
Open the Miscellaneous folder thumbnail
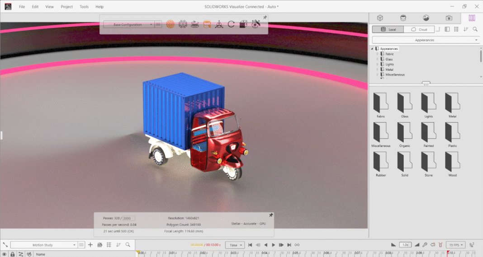pyautogui.click(x=381, y=135)
